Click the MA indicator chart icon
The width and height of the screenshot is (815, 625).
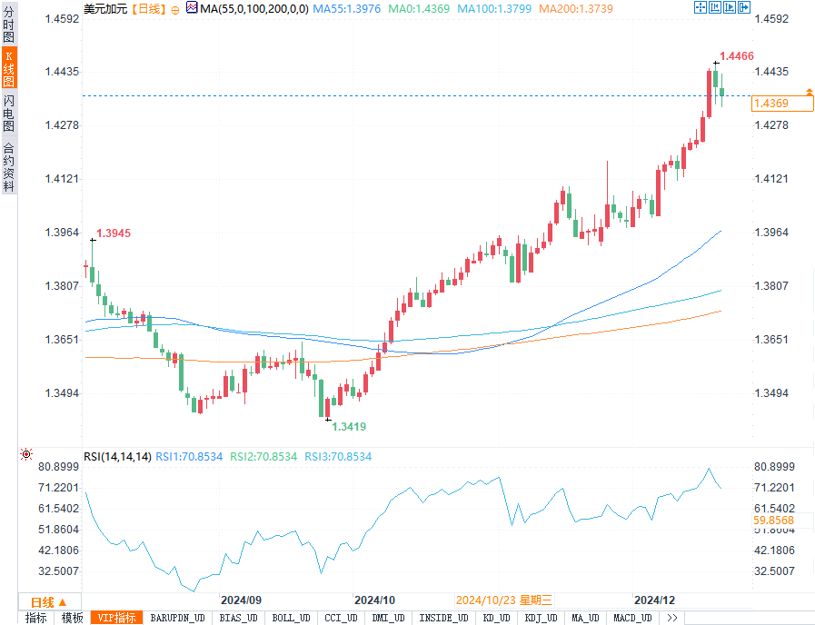pyautogui.click(x=191, y=7)
